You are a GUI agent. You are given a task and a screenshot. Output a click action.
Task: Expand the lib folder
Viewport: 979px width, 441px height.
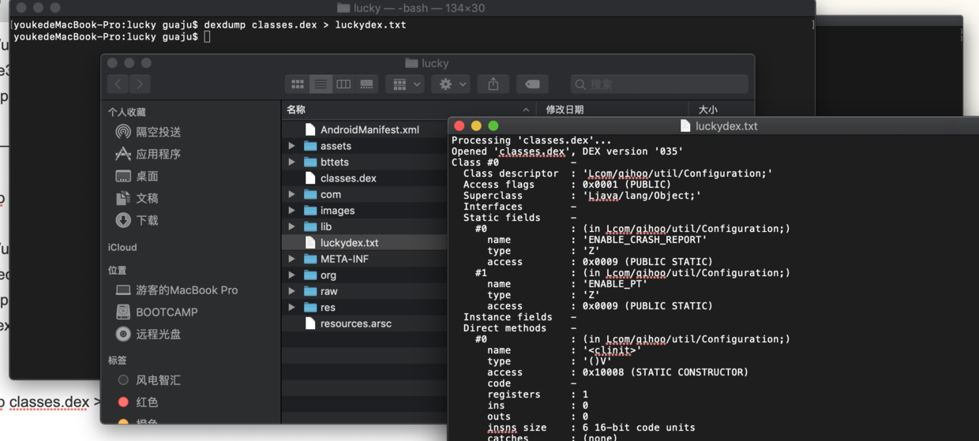[292, 226]
